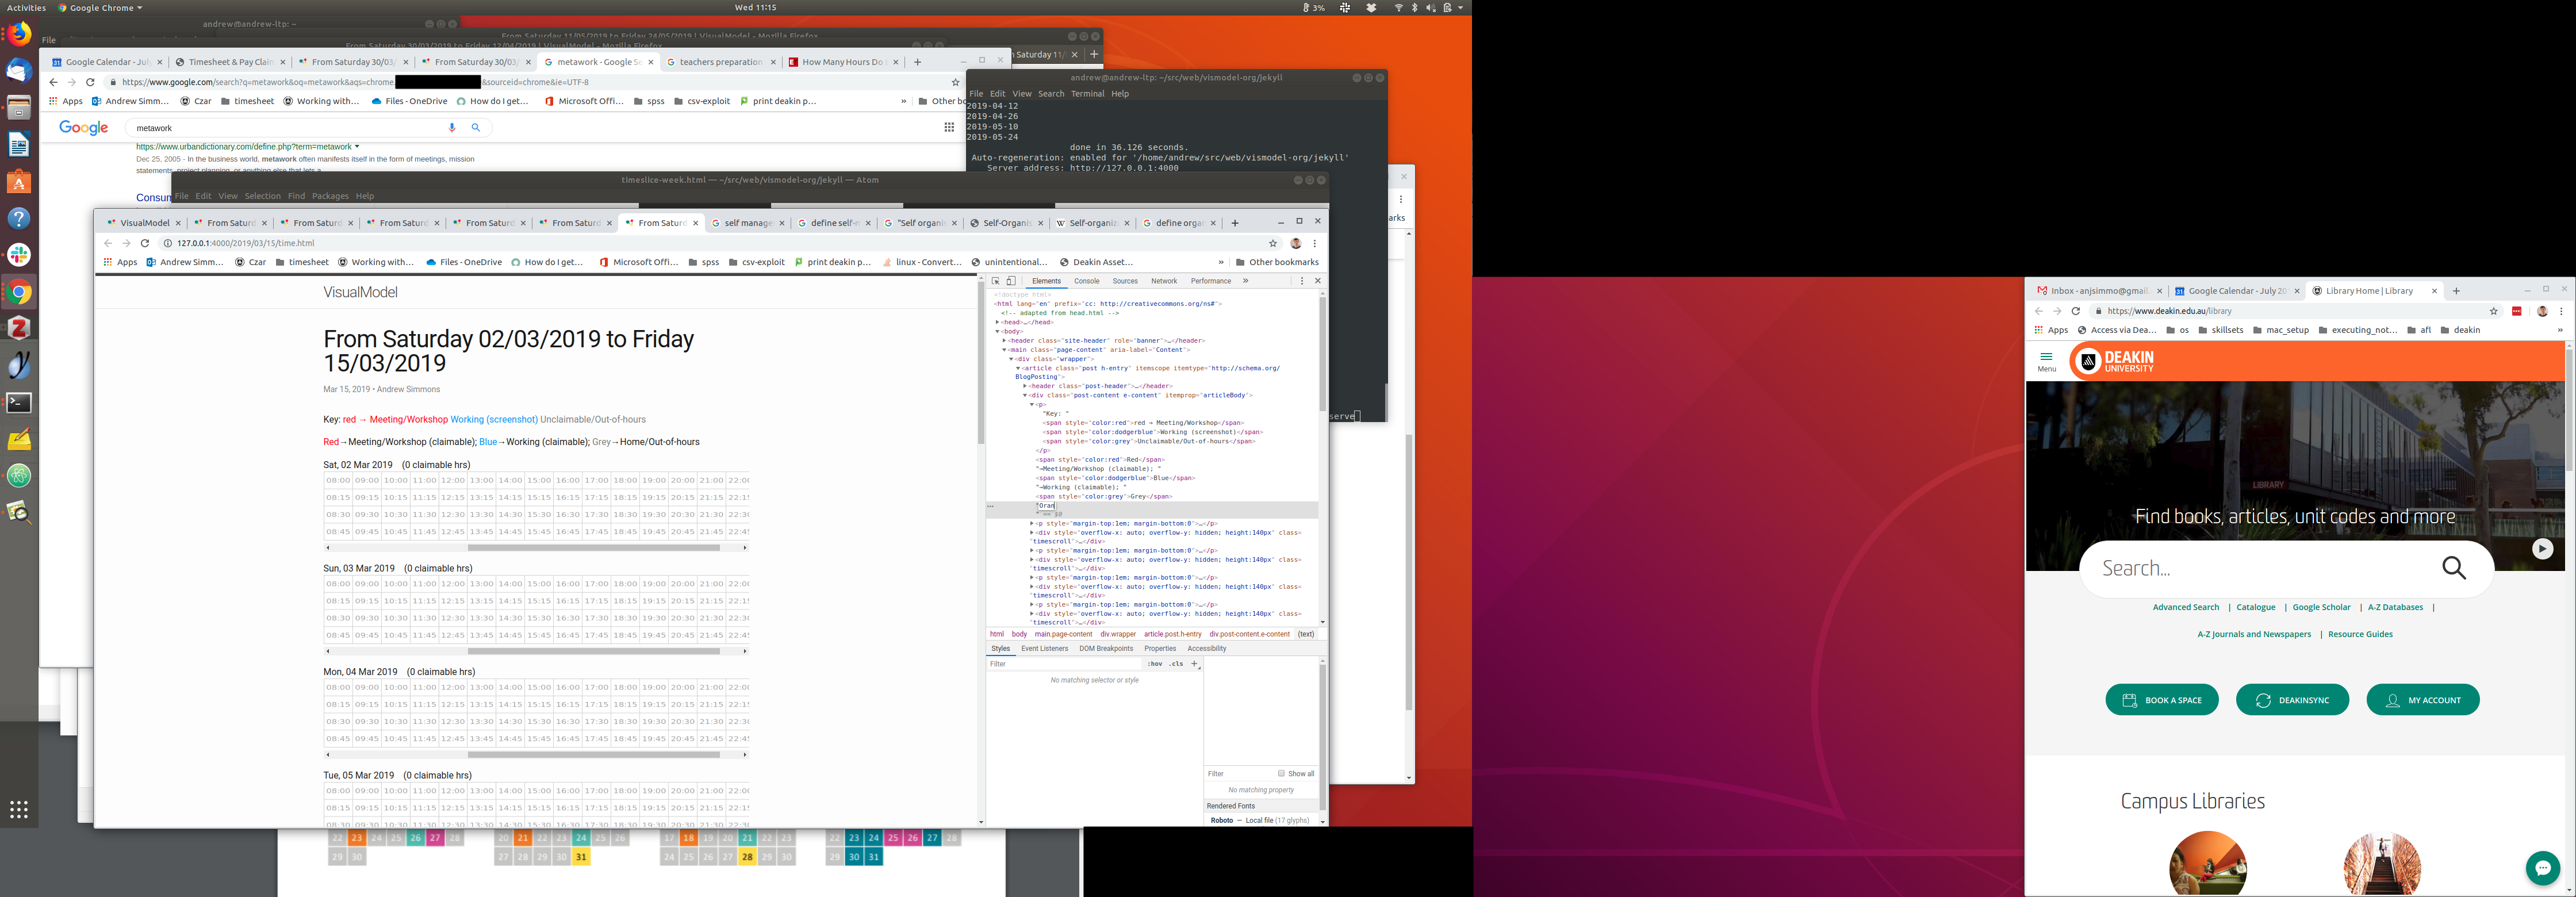Toggle the :hov element state pane
Viewport: 2576px width, 897px height.
click(x=1155, y=664)
